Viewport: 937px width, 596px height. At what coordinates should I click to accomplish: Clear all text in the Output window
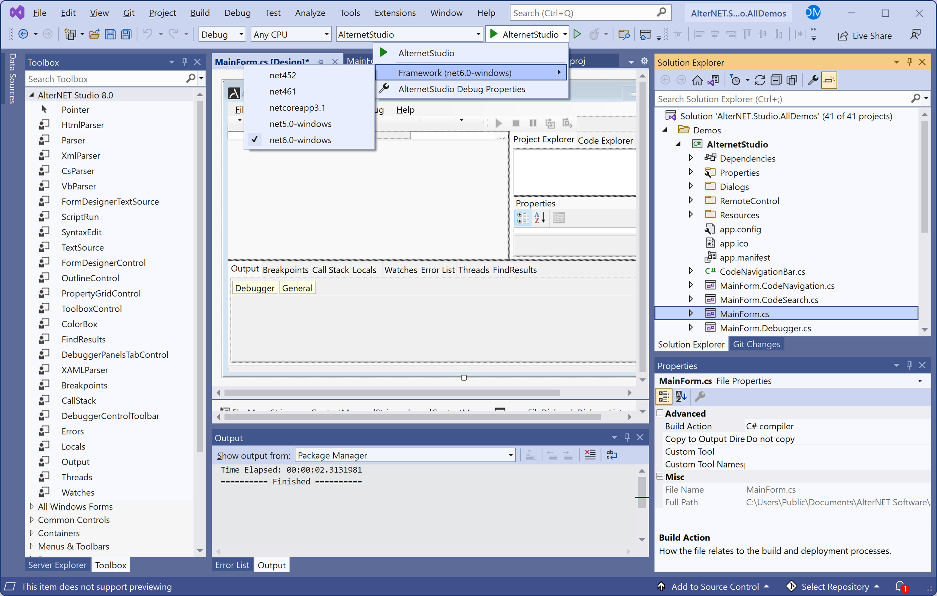590,454
